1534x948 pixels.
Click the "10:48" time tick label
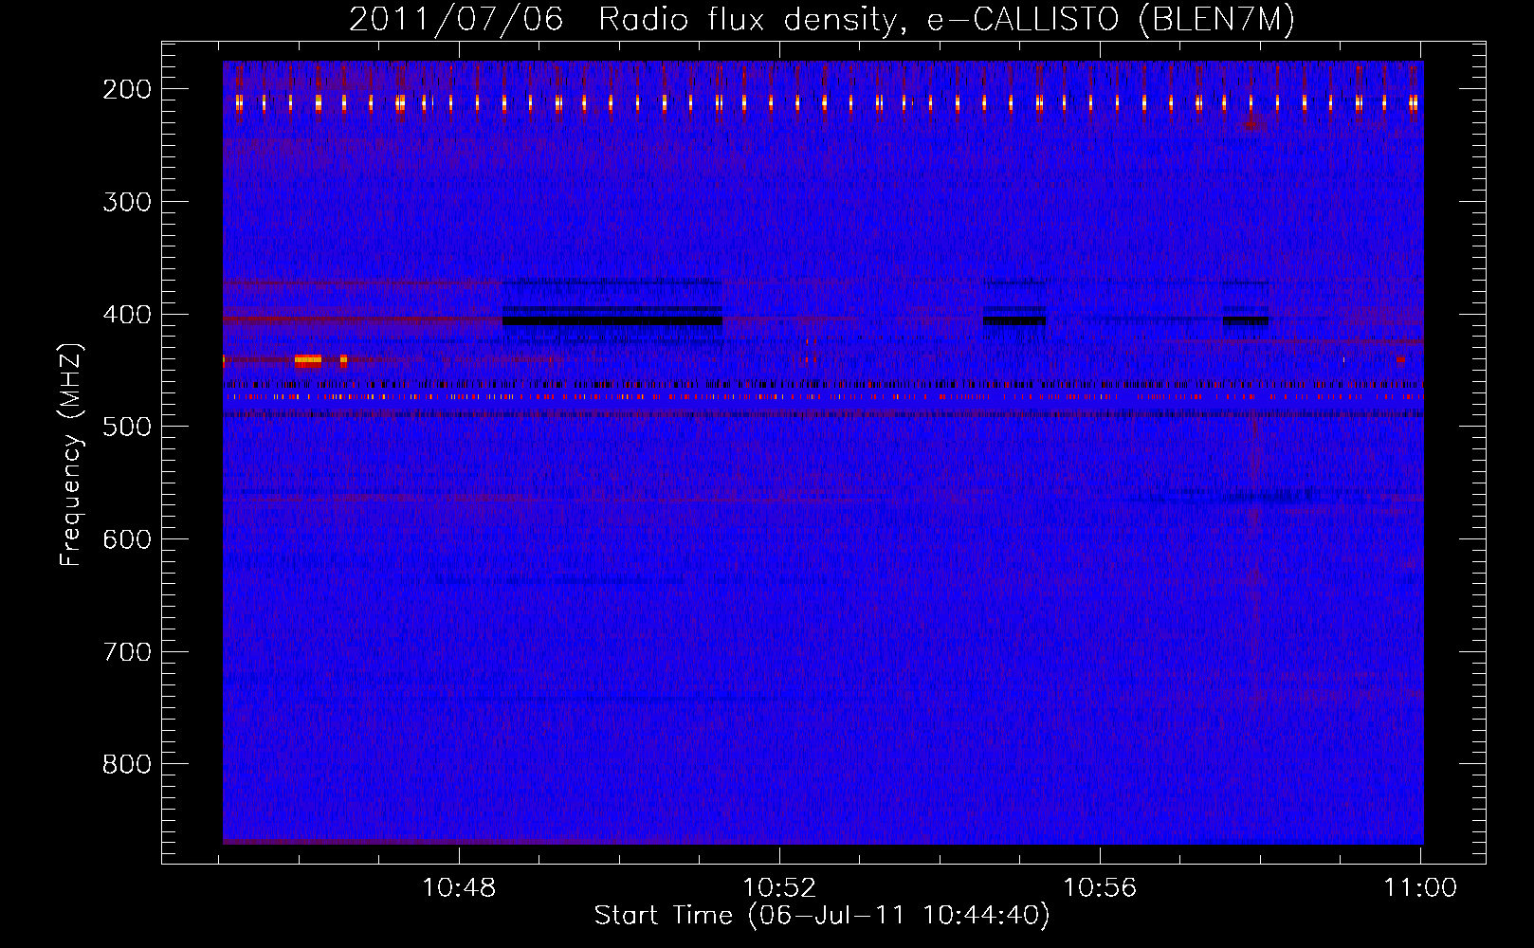tap(459, 888)
